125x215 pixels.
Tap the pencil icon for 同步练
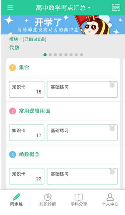coord(17,197)
